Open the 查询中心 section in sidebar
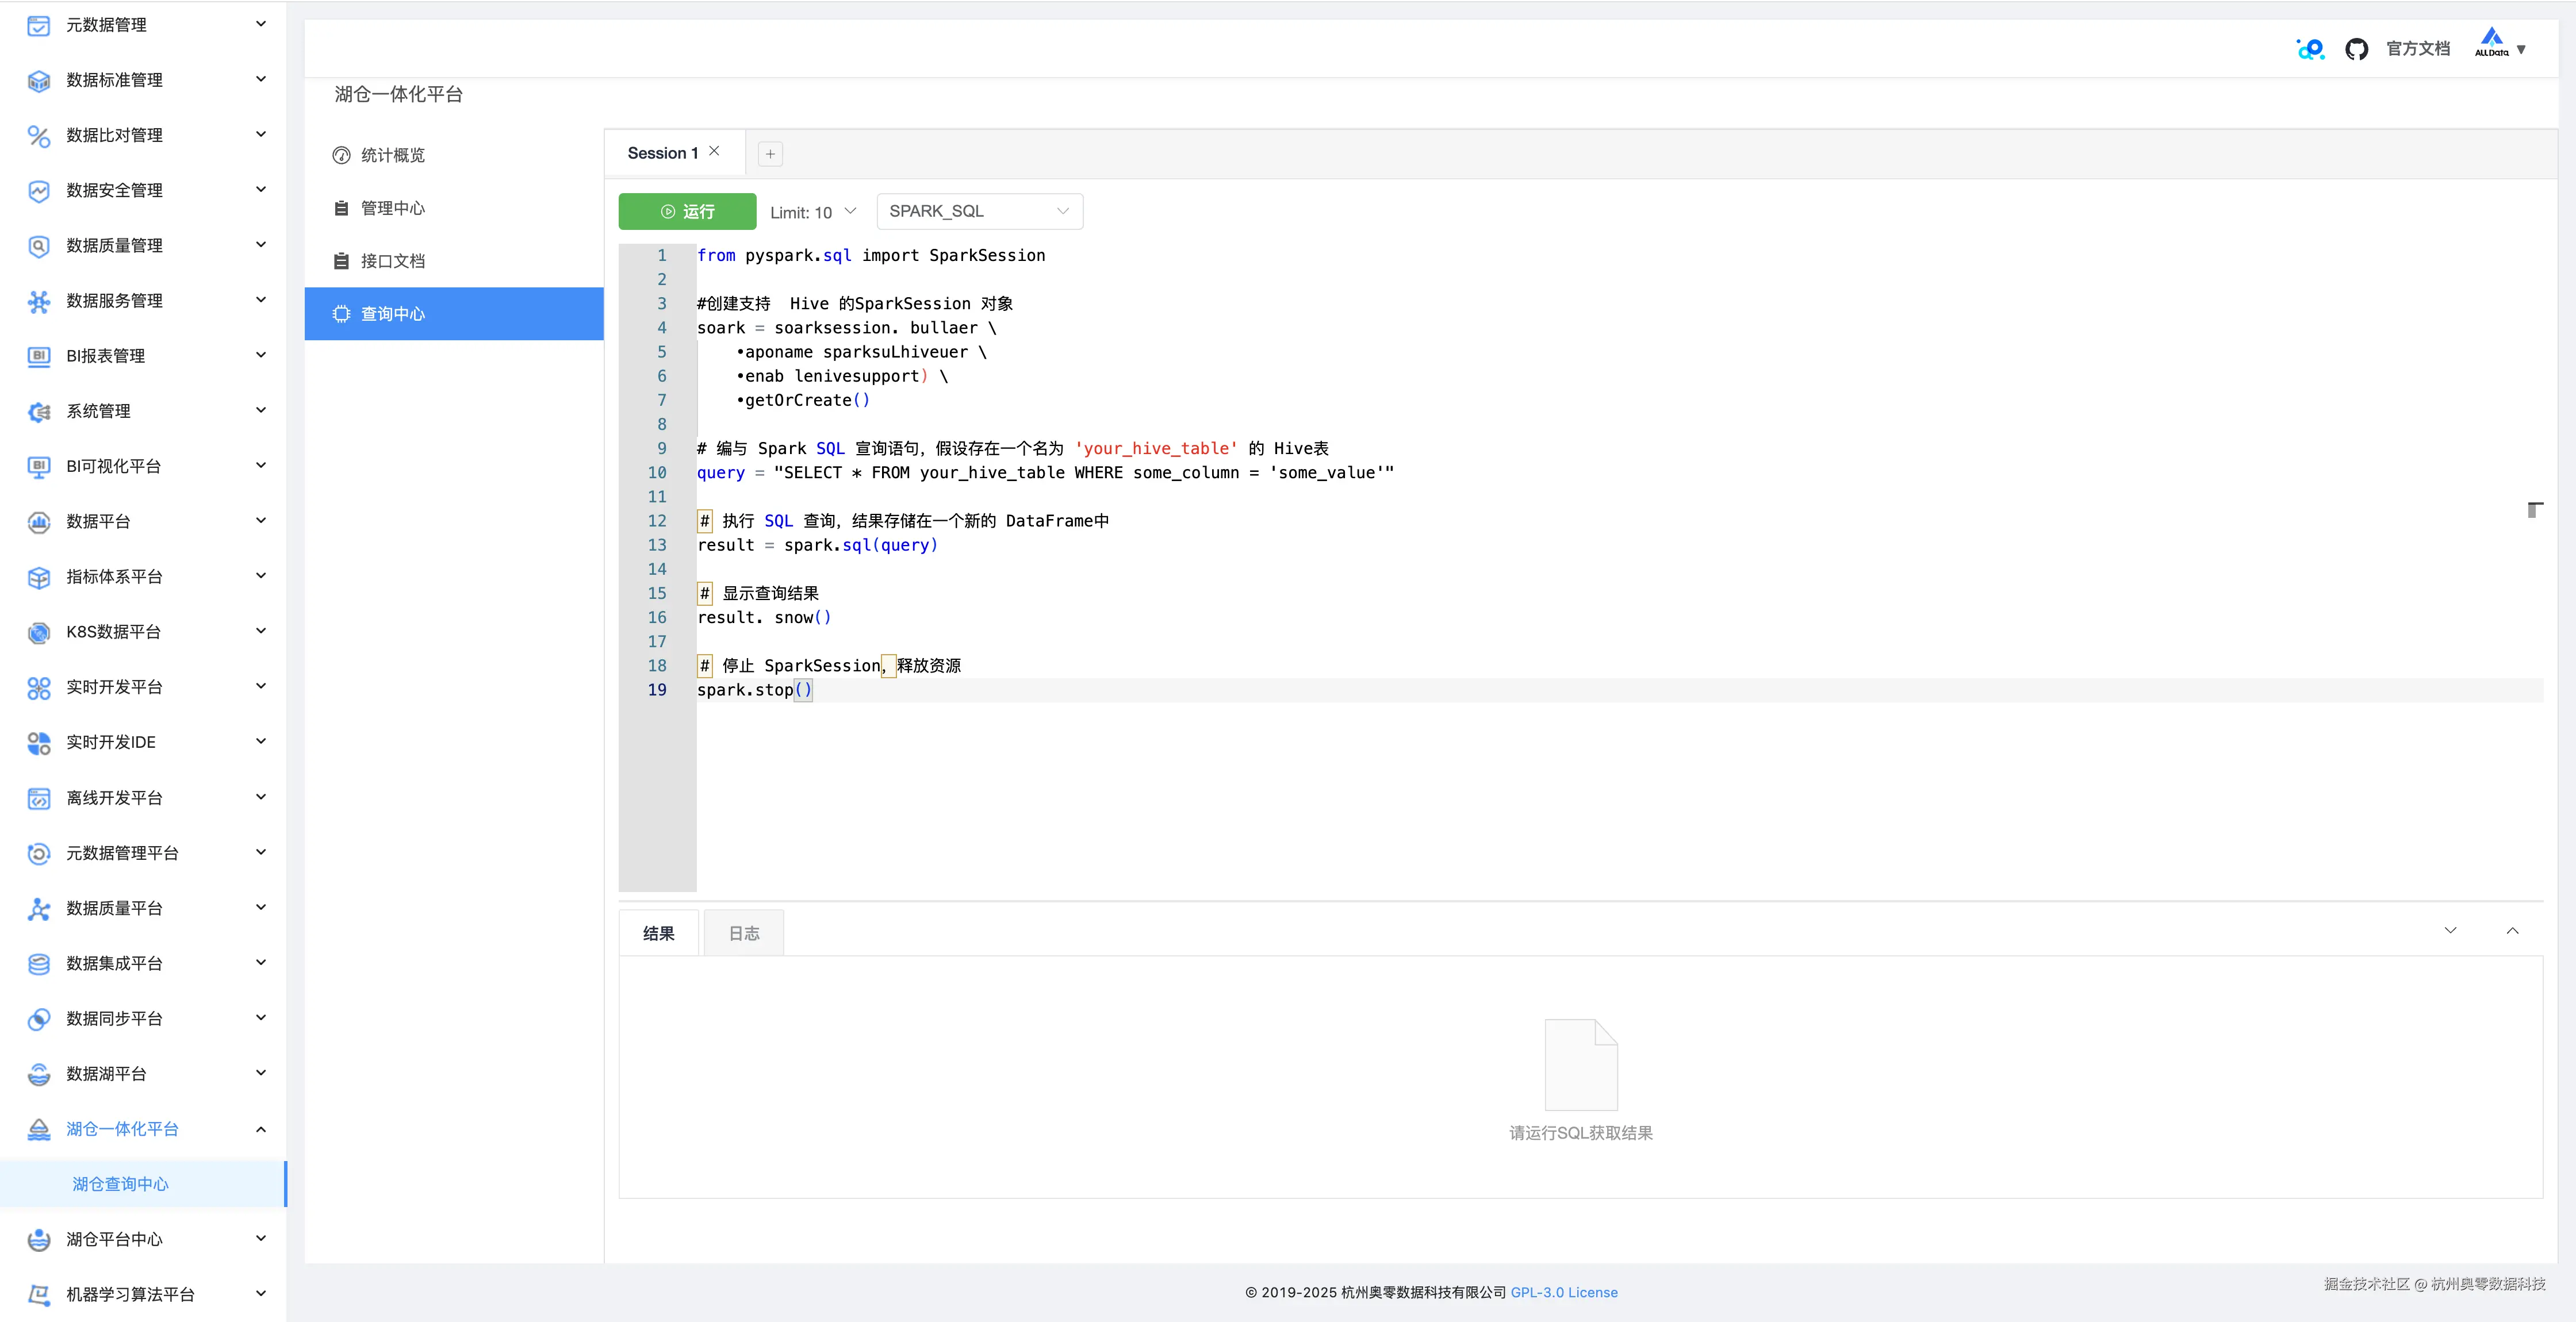 [x=393, y=313]
